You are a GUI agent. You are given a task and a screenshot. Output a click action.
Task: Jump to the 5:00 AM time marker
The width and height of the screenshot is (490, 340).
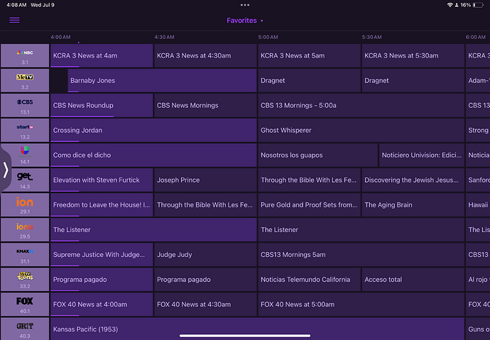tap(268, 37)
